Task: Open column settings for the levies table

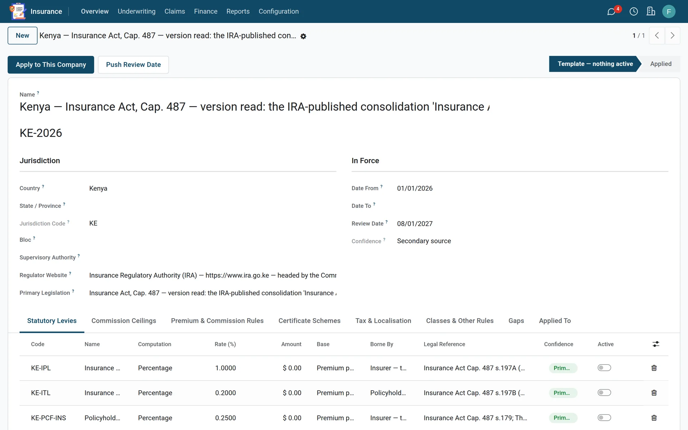Action: point(656,344)
